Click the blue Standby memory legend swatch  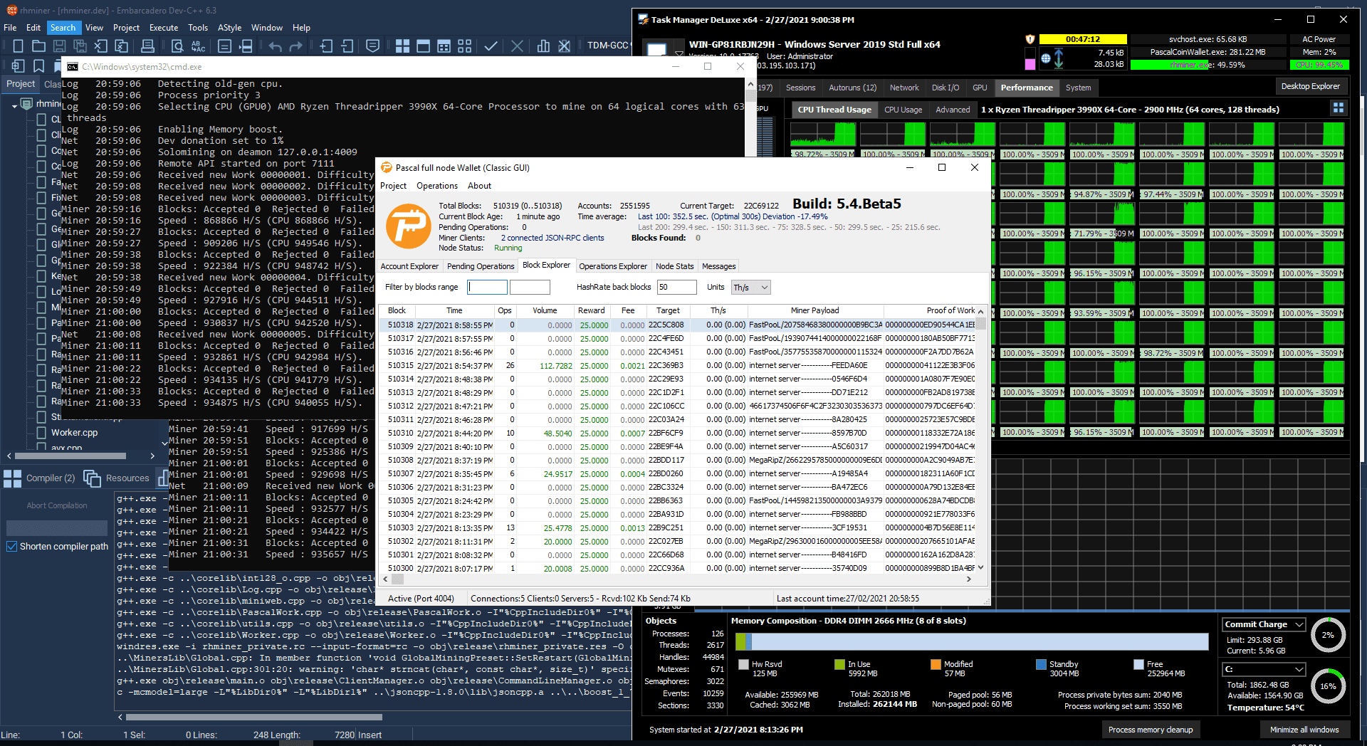click(1041, 664)
